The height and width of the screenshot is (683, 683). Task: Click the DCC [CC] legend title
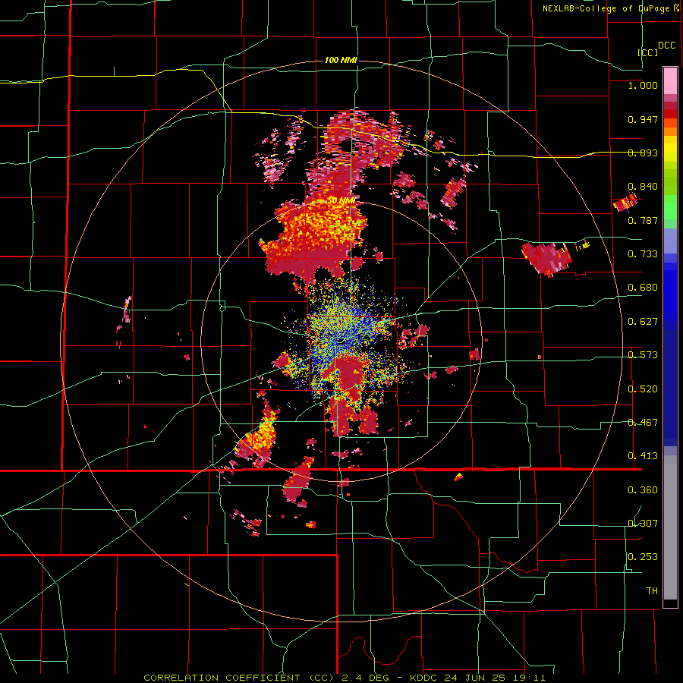click(x=656, y=49)
